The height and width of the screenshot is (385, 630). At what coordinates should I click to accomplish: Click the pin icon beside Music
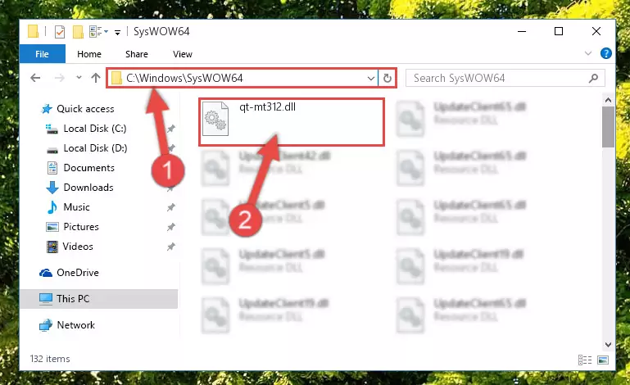pos(171,207)
